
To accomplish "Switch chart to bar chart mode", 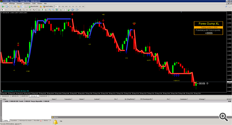I will (x=39, y=10).
